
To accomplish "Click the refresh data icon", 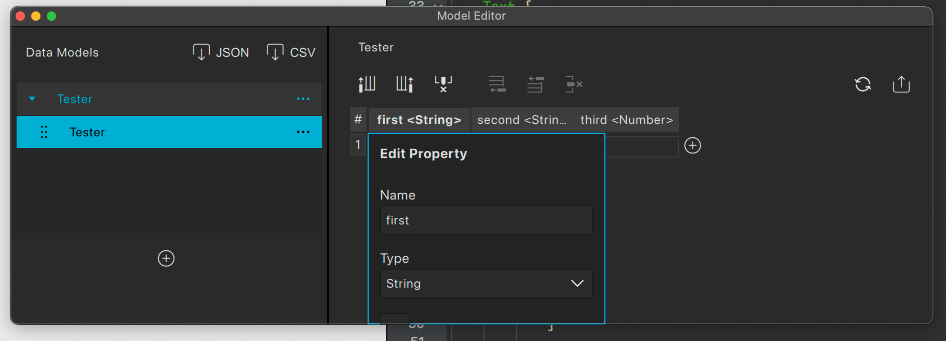I will 863,84.
